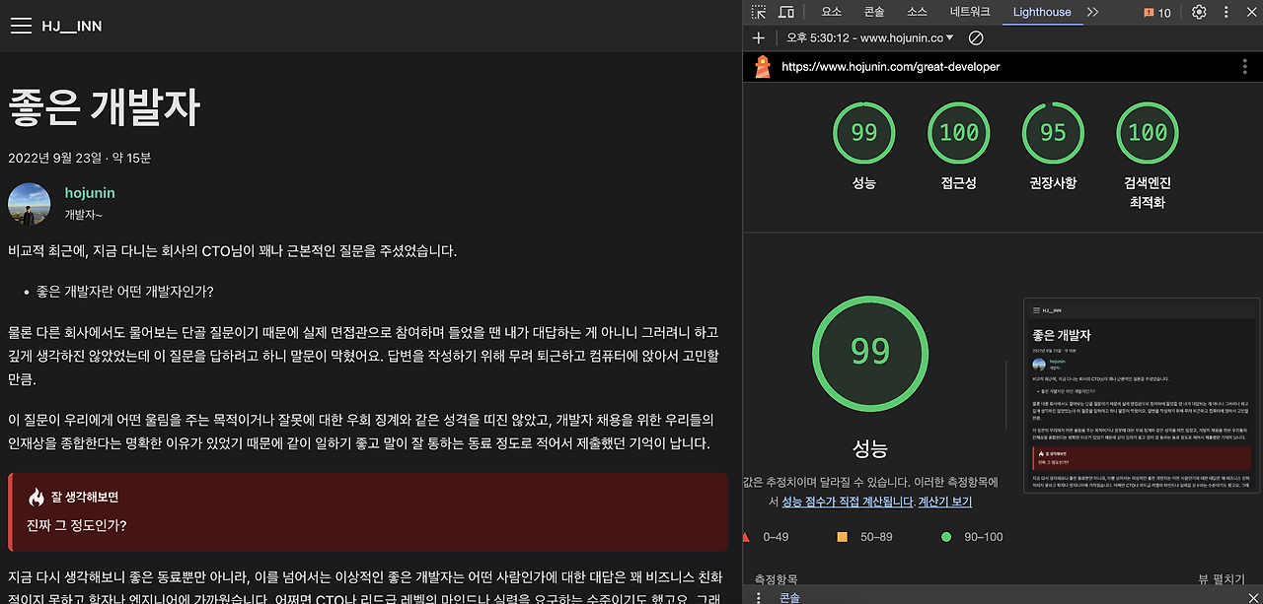Click the hojunin author avatar photo
This screenshot has height=604, width=1263.
pyautogui.click(x=29, y=203)
